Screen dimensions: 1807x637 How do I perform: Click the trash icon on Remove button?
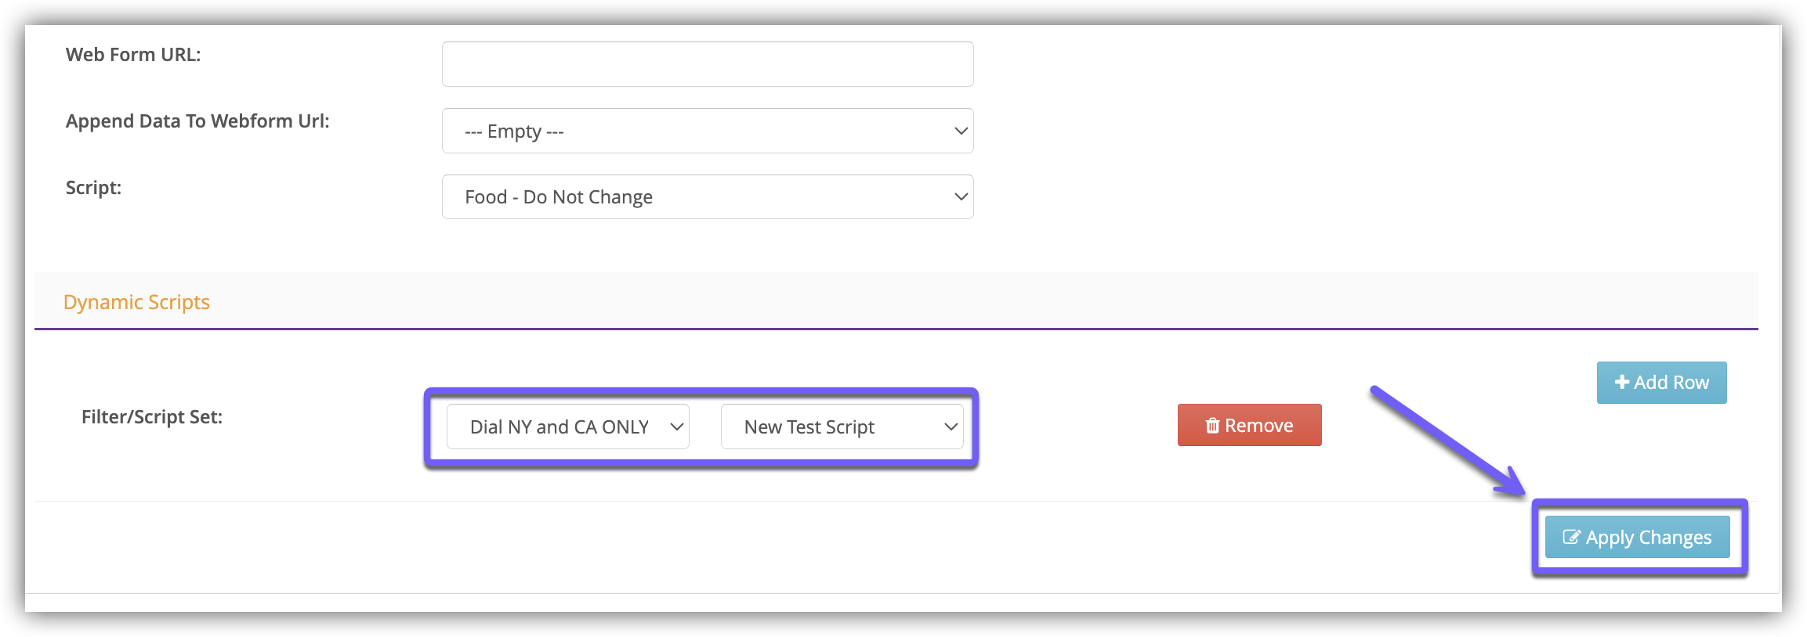point(1212,426)
